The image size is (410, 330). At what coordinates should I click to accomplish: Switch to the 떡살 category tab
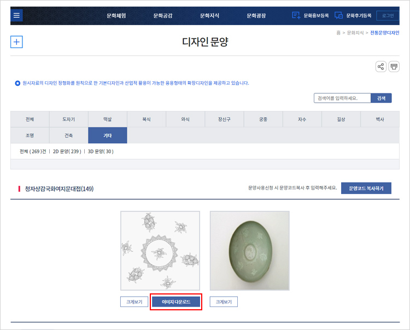[107, 119]
